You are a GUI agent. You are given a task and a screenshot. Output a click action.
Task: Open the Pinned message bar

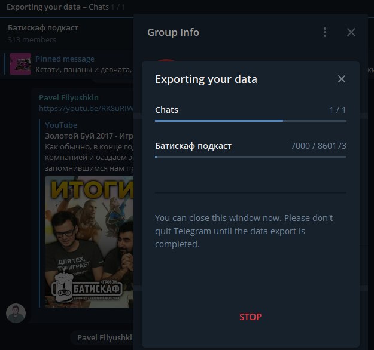(69, 64)
